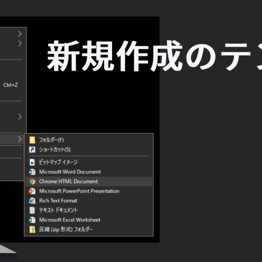Click the zip compressed folder icon
Viewport: 262px width, 262px height.
pyautogui.click(x=32, y=229)
